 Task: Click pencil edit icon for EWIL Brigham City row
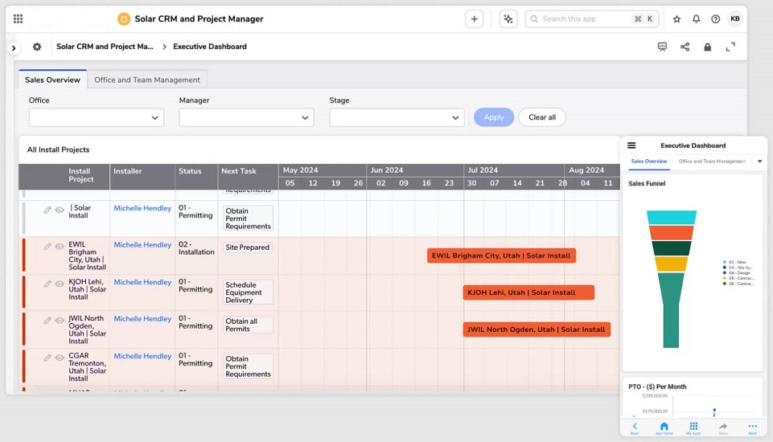coord(47,247)
